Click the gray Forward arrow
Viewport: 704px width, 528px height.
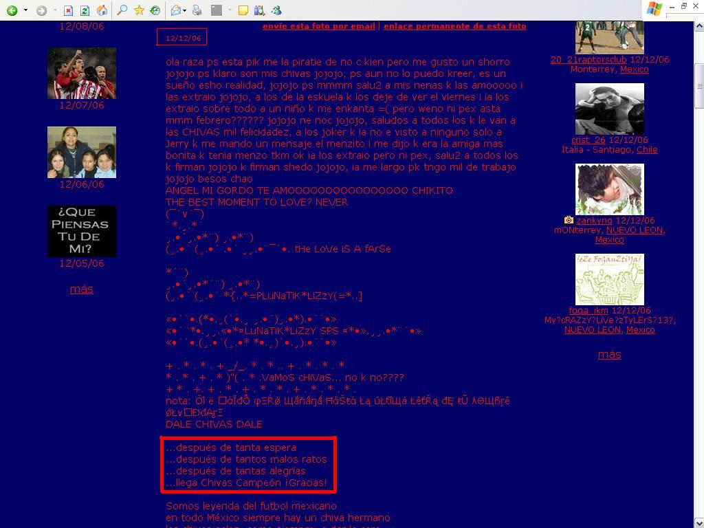coord(41,10)
